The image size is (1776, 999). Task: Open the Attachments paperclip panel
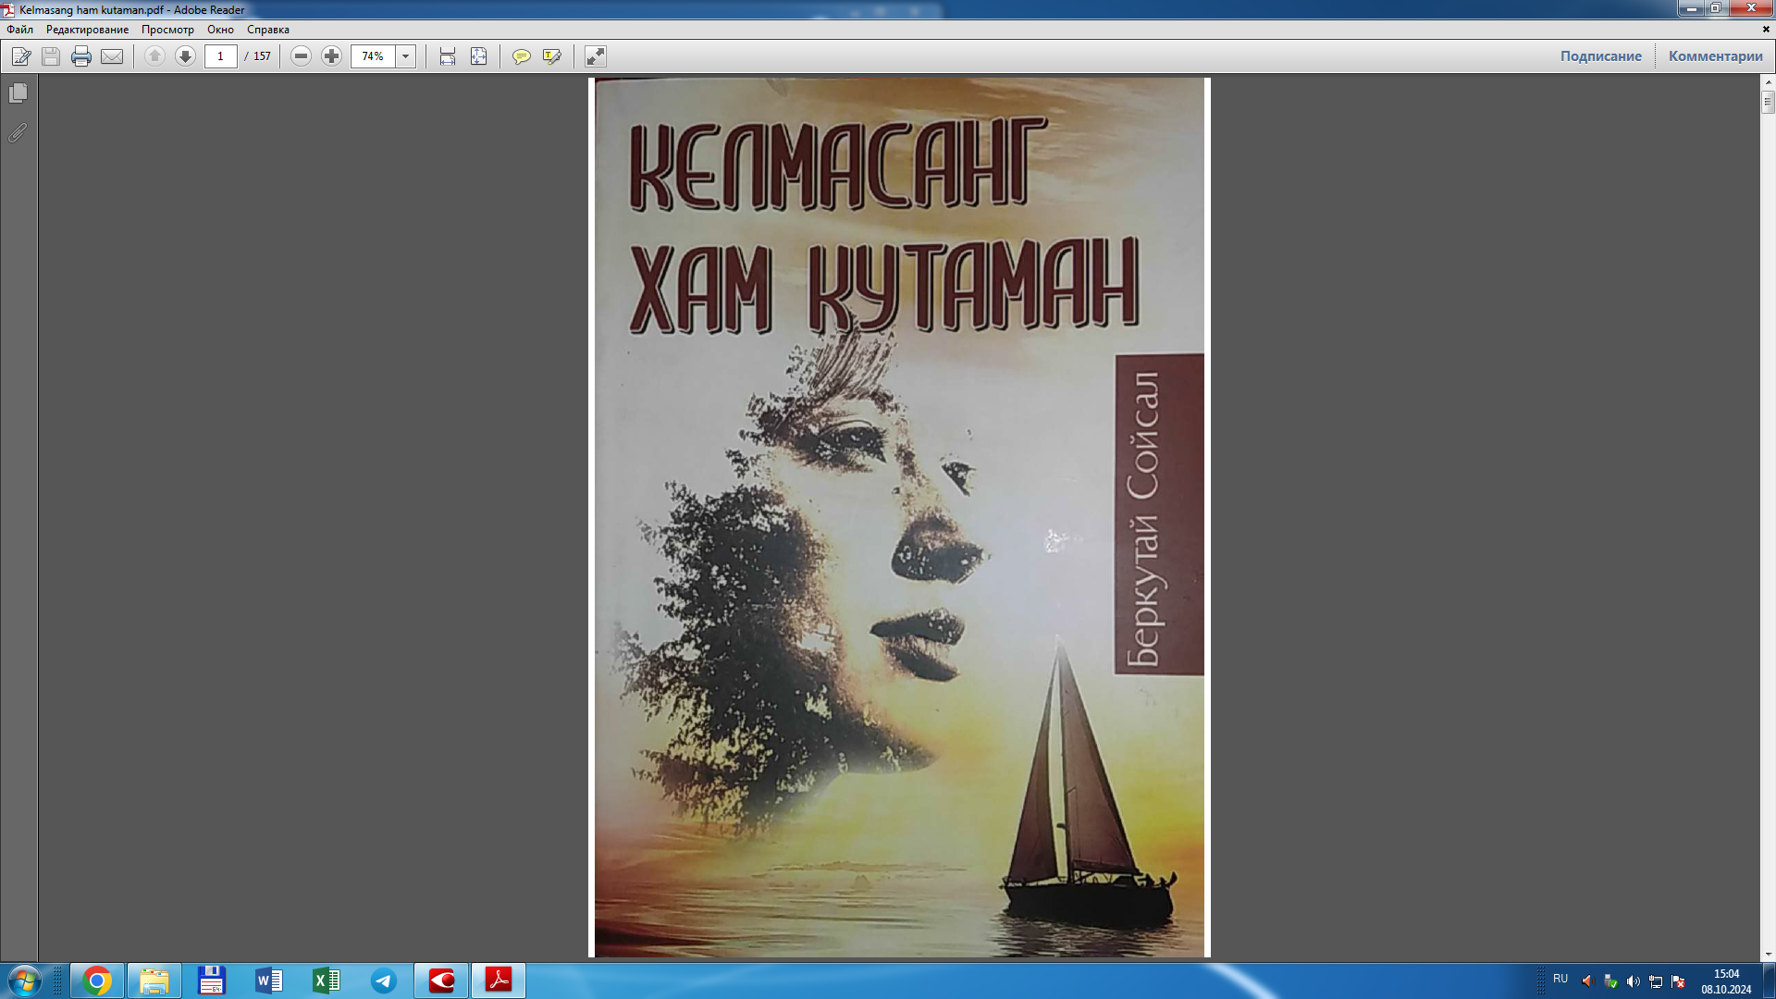[x=16, y=132]
